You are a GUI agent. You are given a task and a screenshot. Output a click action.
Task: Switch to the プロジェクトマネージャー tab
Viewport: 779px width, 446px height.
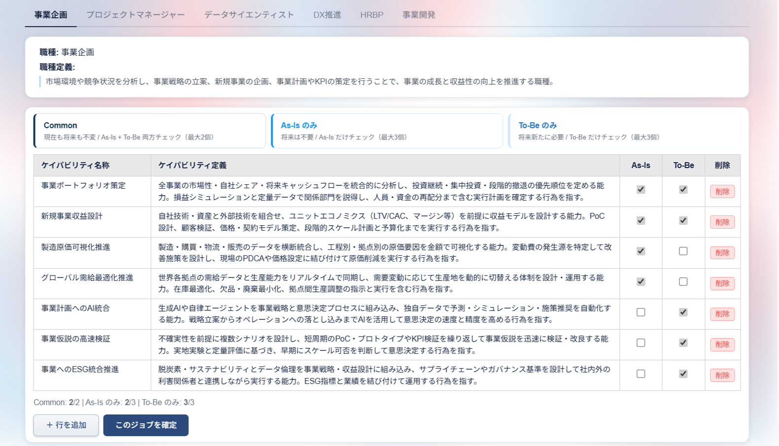click(136, 15)
